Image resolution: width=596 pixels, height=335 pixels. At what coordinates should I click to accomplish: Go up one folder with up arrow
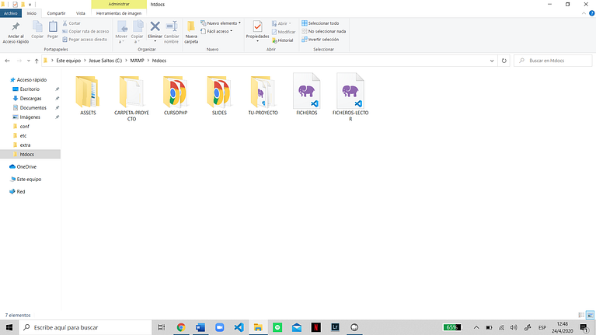(x=37, y=61)
